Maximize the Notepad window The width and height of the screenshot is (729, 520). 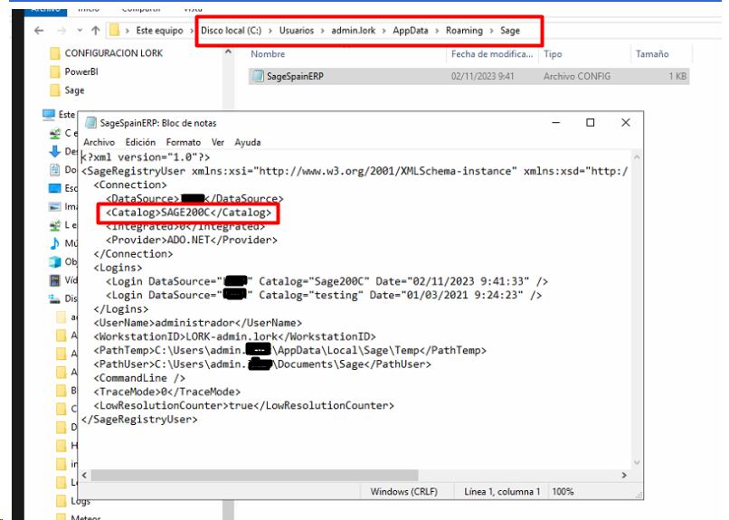click(x=590, y=123)
